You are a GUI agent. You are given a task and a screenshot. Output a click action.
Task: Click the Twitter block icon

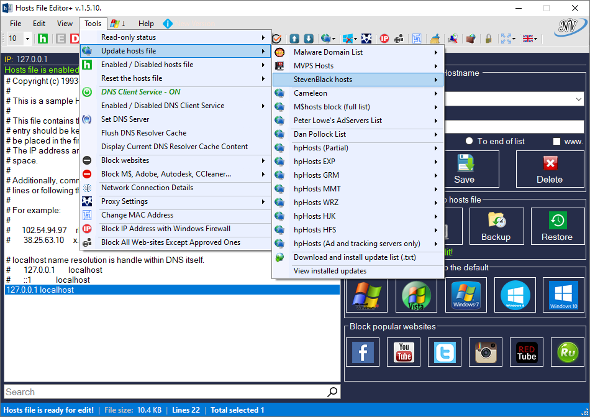(445, 352)
